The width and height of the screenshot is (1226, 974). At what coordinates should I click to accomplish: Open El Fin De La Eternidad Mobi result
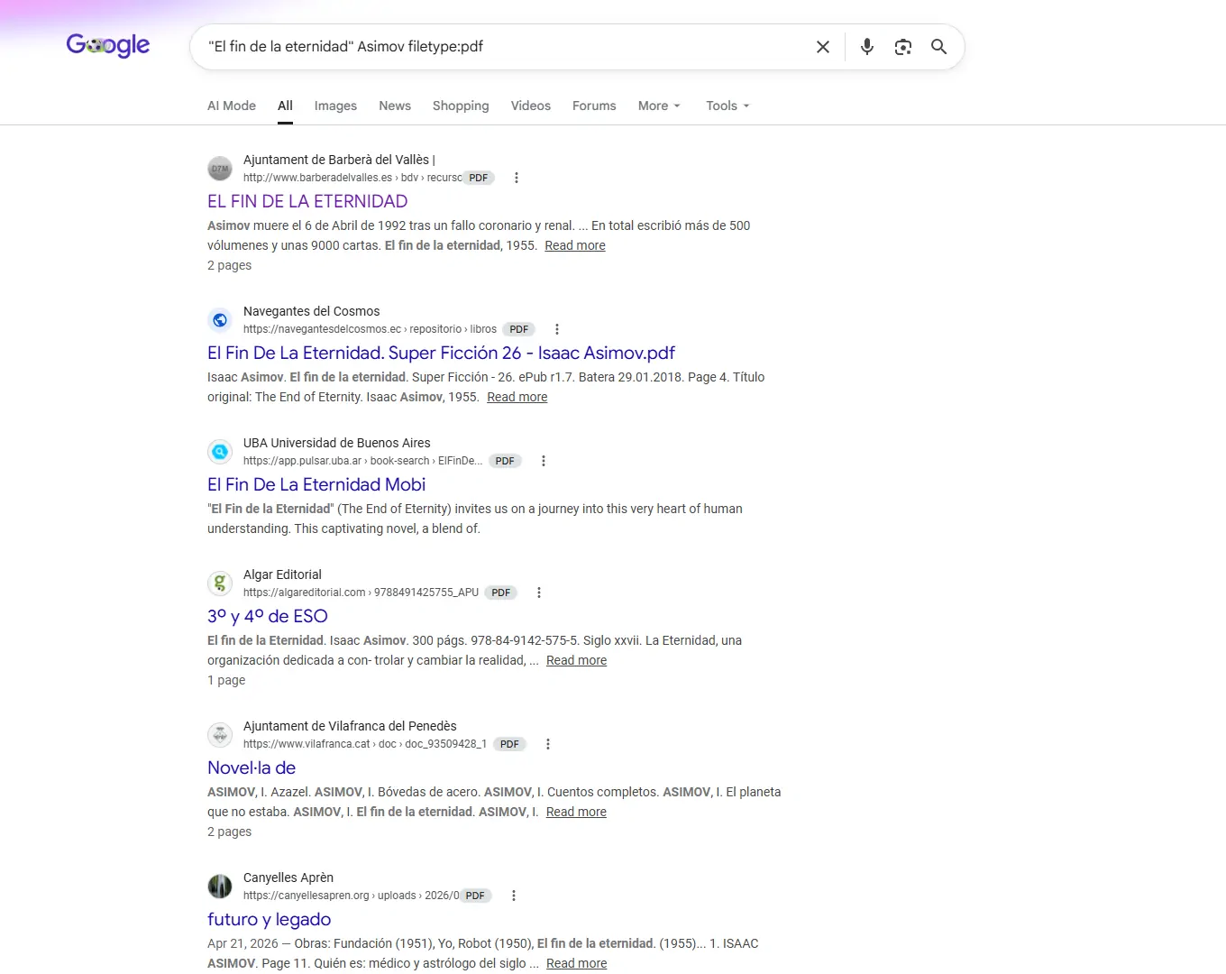(x=316, y=484)
